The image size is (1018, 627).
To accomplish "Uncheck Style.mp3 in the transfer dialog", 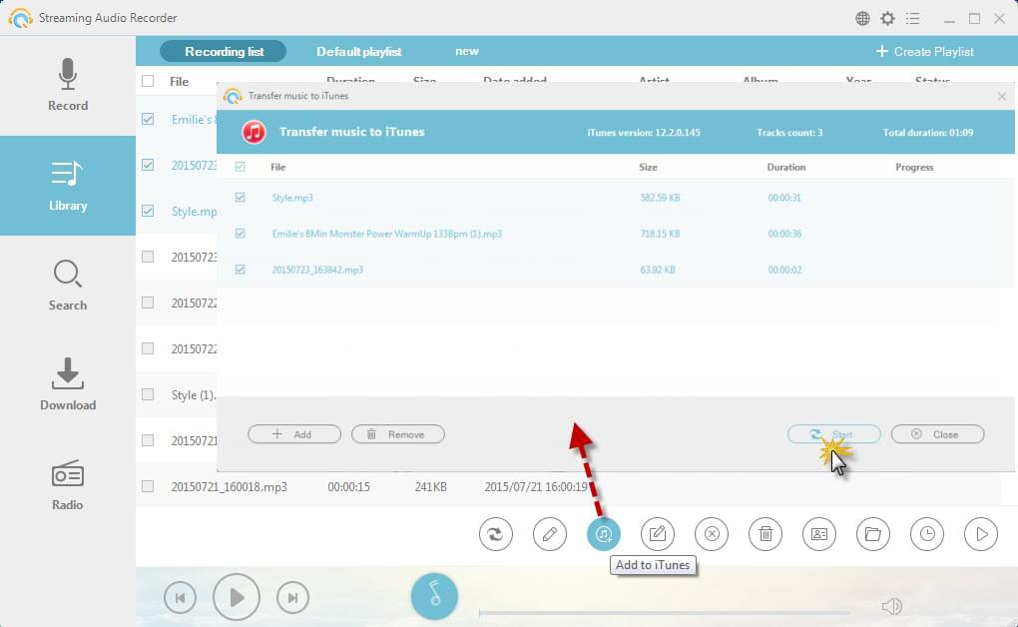I will [240, 198].
